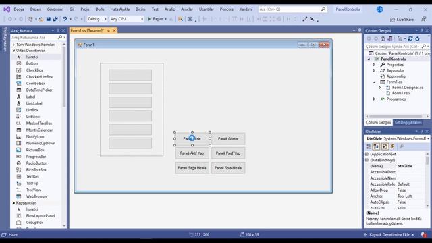Open the btnGizle object selector dropdown
The width and height of the screenshot is (432, 243).
tap(428, 138)
